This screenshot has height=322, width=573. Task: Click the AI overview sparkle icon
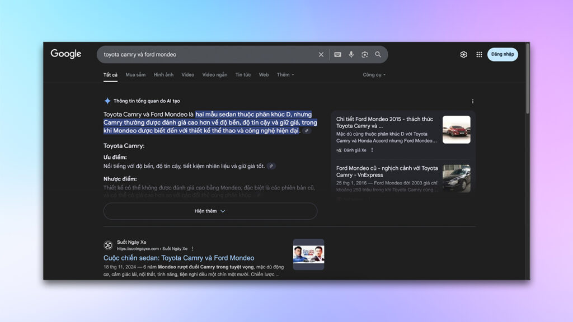[x=107, y=101]
